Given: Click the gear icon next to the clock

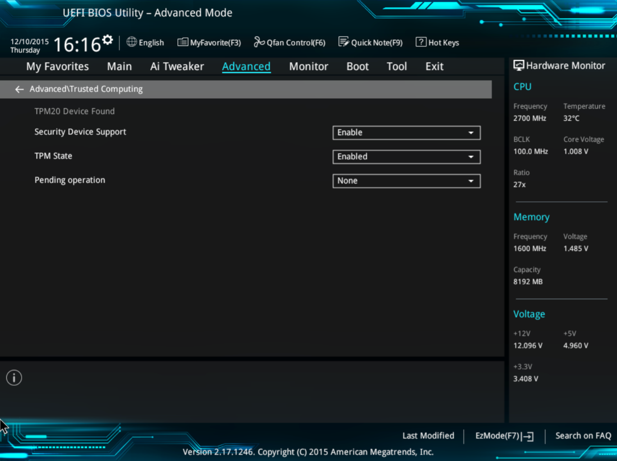Looking at the screenshot, I should click(108, 40).
